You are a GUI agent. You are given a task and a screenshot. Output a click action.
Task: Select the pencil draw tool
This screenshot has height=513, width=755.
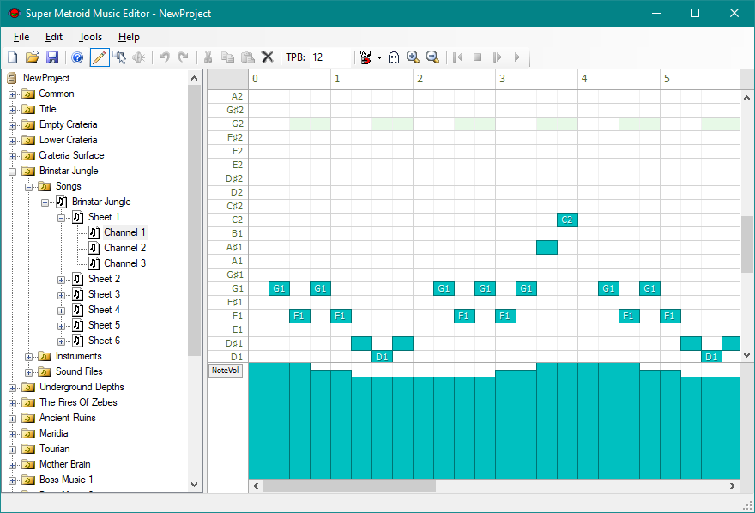click(100, 57)
